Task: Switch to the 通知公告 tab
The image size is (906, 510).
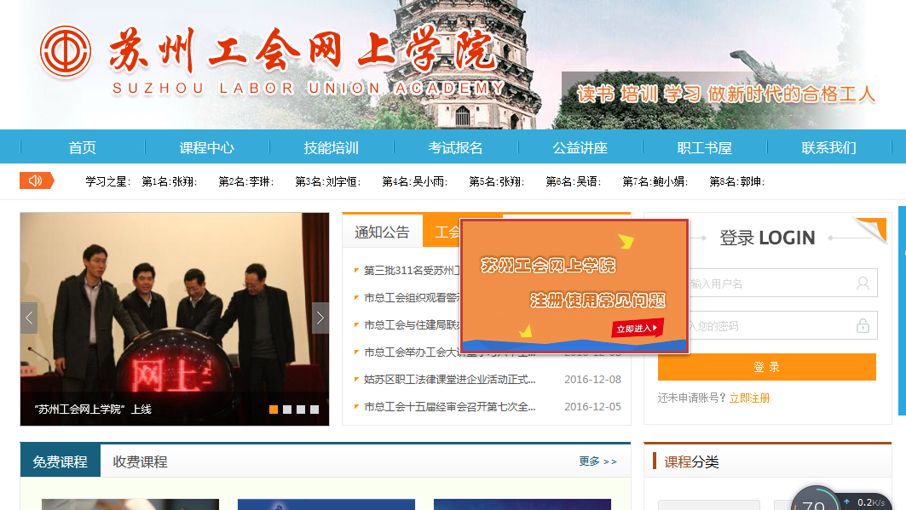Action: point(382,232)
